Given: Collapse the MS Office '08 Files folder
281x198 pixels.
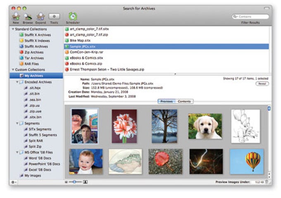Looking at the screenshot, I should click(17, 152).
